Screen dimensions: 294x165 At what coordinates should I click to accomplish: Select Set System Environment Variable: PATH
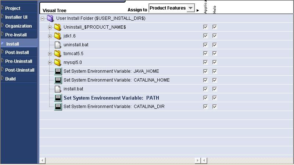click(111, 98)
